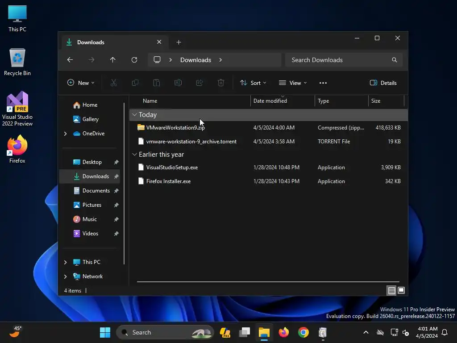The width and height of the screenshot is (457, 343).
Task: Click the horizontal scrollbar in file list
Action: (268, 282)
